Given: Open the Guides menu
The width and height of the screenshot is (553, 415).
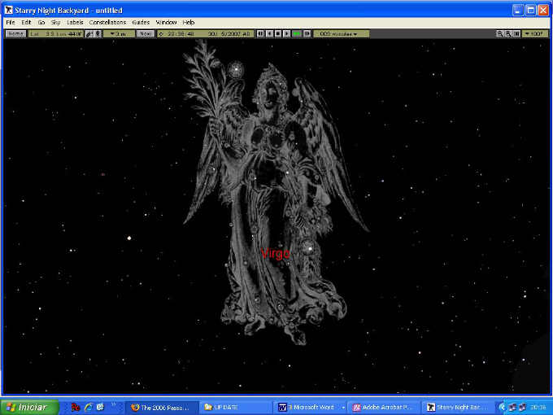Looking at the screenshot, I should 141,22.
